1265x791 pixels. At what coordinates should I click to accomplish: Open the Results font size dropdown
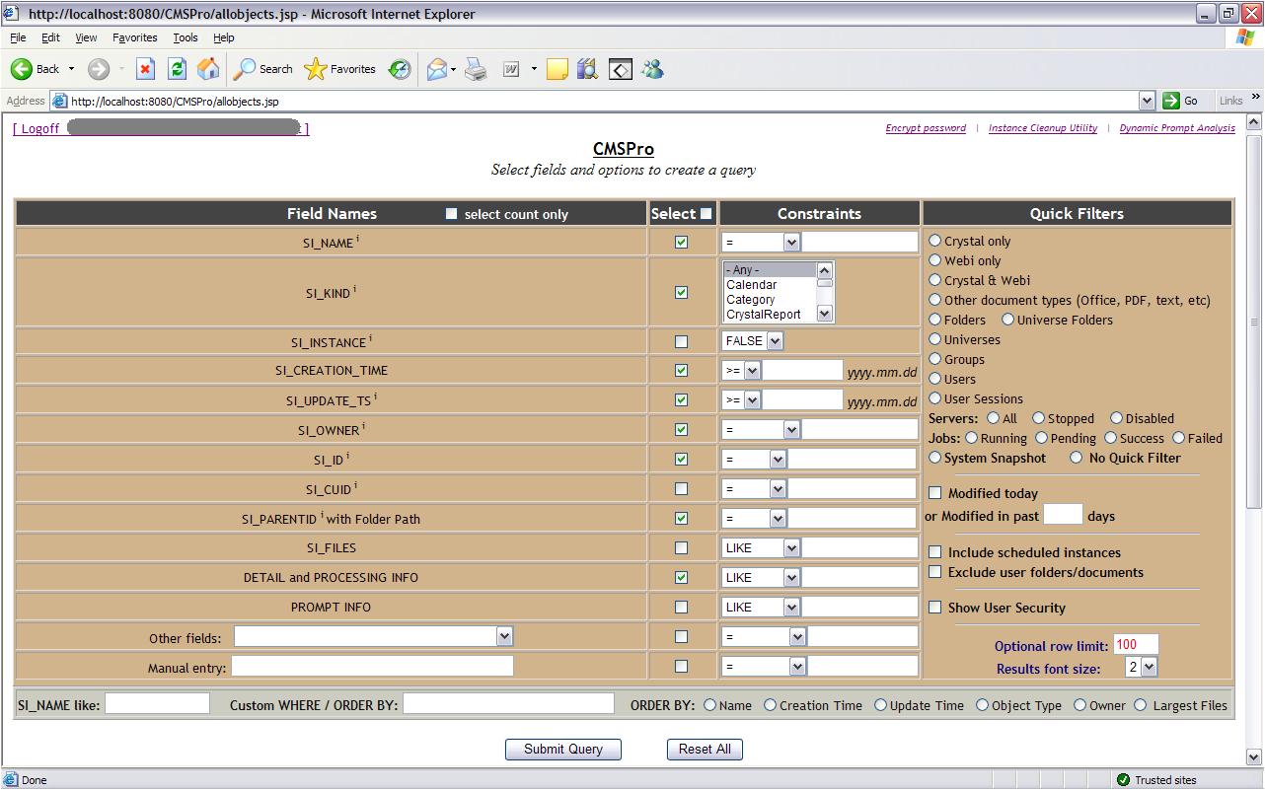tap(1141, 668)
